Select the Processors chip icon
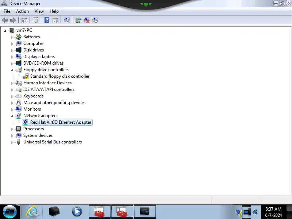 click(x=19, y=129)
